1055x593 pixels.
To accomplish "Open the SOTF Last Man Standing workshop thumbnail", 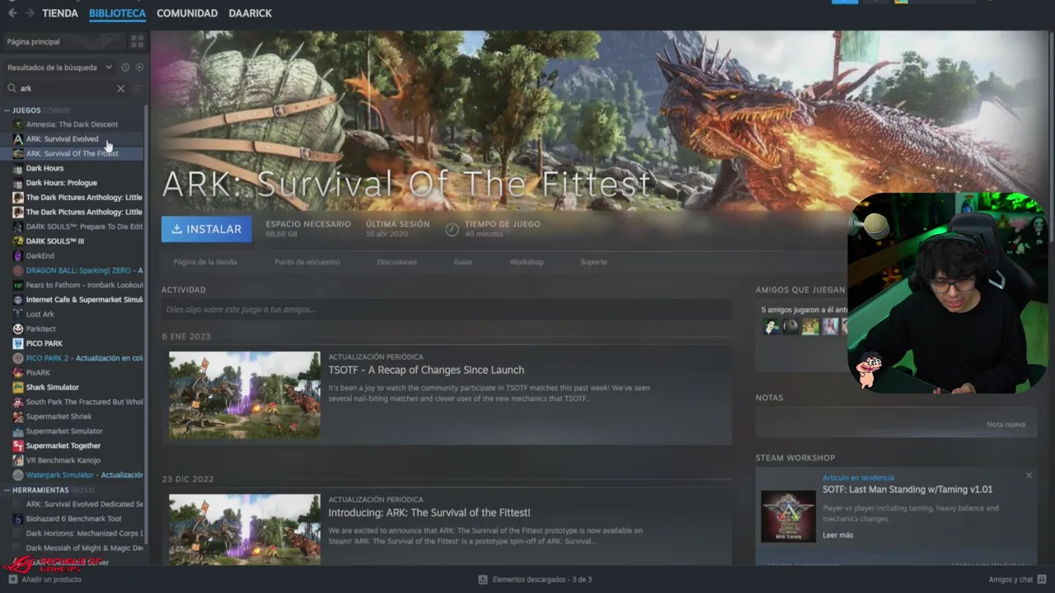I will pyautogui.click(x=788, y=516).
